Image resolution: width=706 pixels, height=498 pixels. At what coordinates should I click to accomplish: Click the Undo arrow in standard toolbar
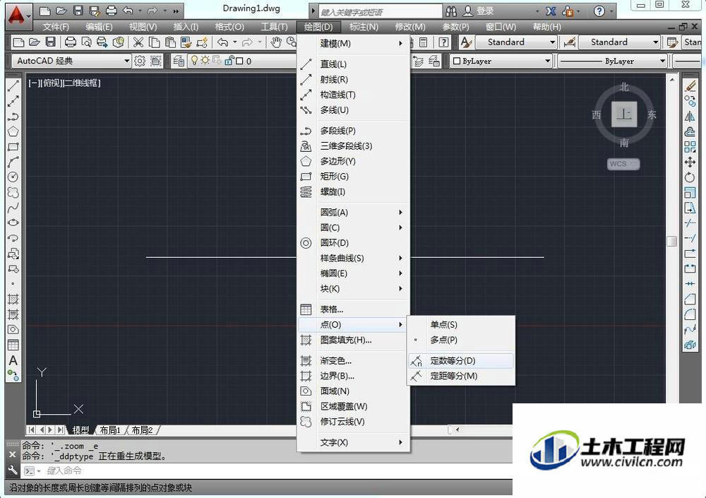[223, 42]
